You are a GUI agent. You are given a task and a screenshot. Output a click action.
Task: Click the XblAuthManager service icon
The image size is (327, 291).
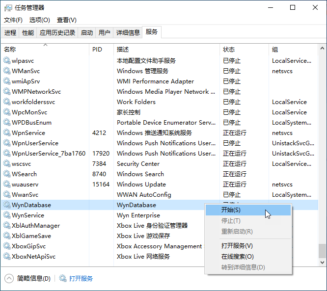(7, 226)
